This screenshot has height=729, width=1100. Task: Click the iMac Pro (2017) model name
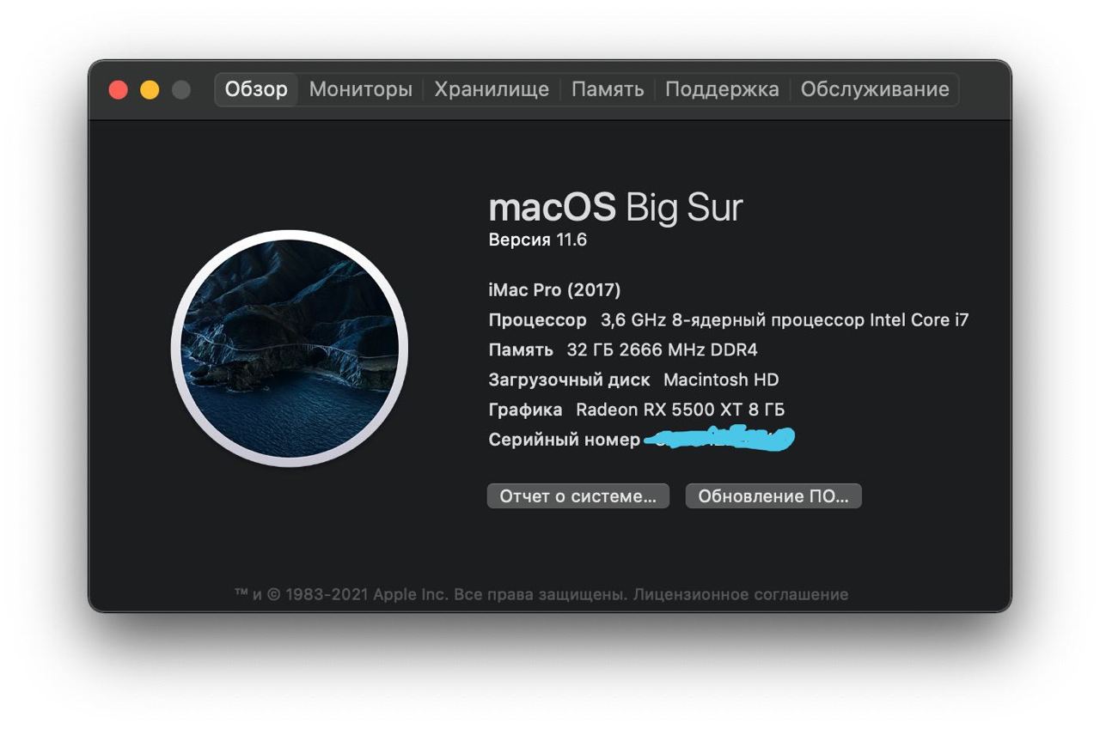[554, 290]
